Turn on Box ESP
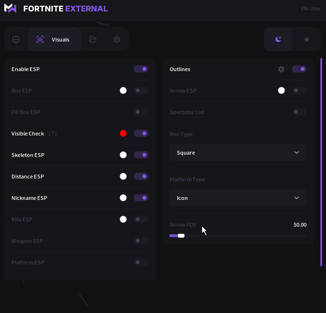The height and width of the screenshot is (313, 326). [x=141, y=91]
